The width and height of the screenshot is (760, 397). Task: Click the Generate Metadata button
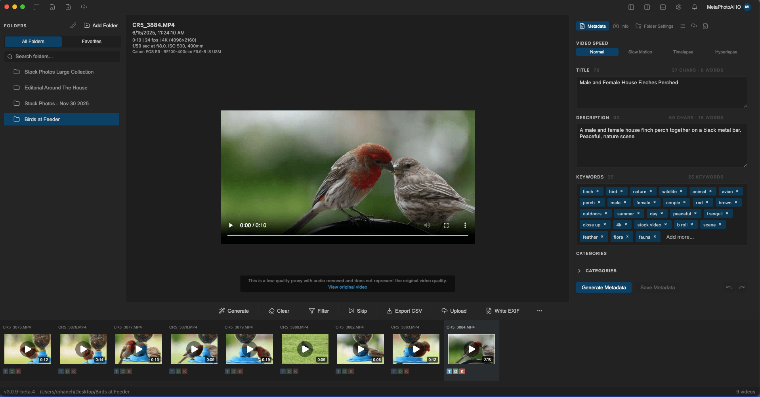point(603,288)
